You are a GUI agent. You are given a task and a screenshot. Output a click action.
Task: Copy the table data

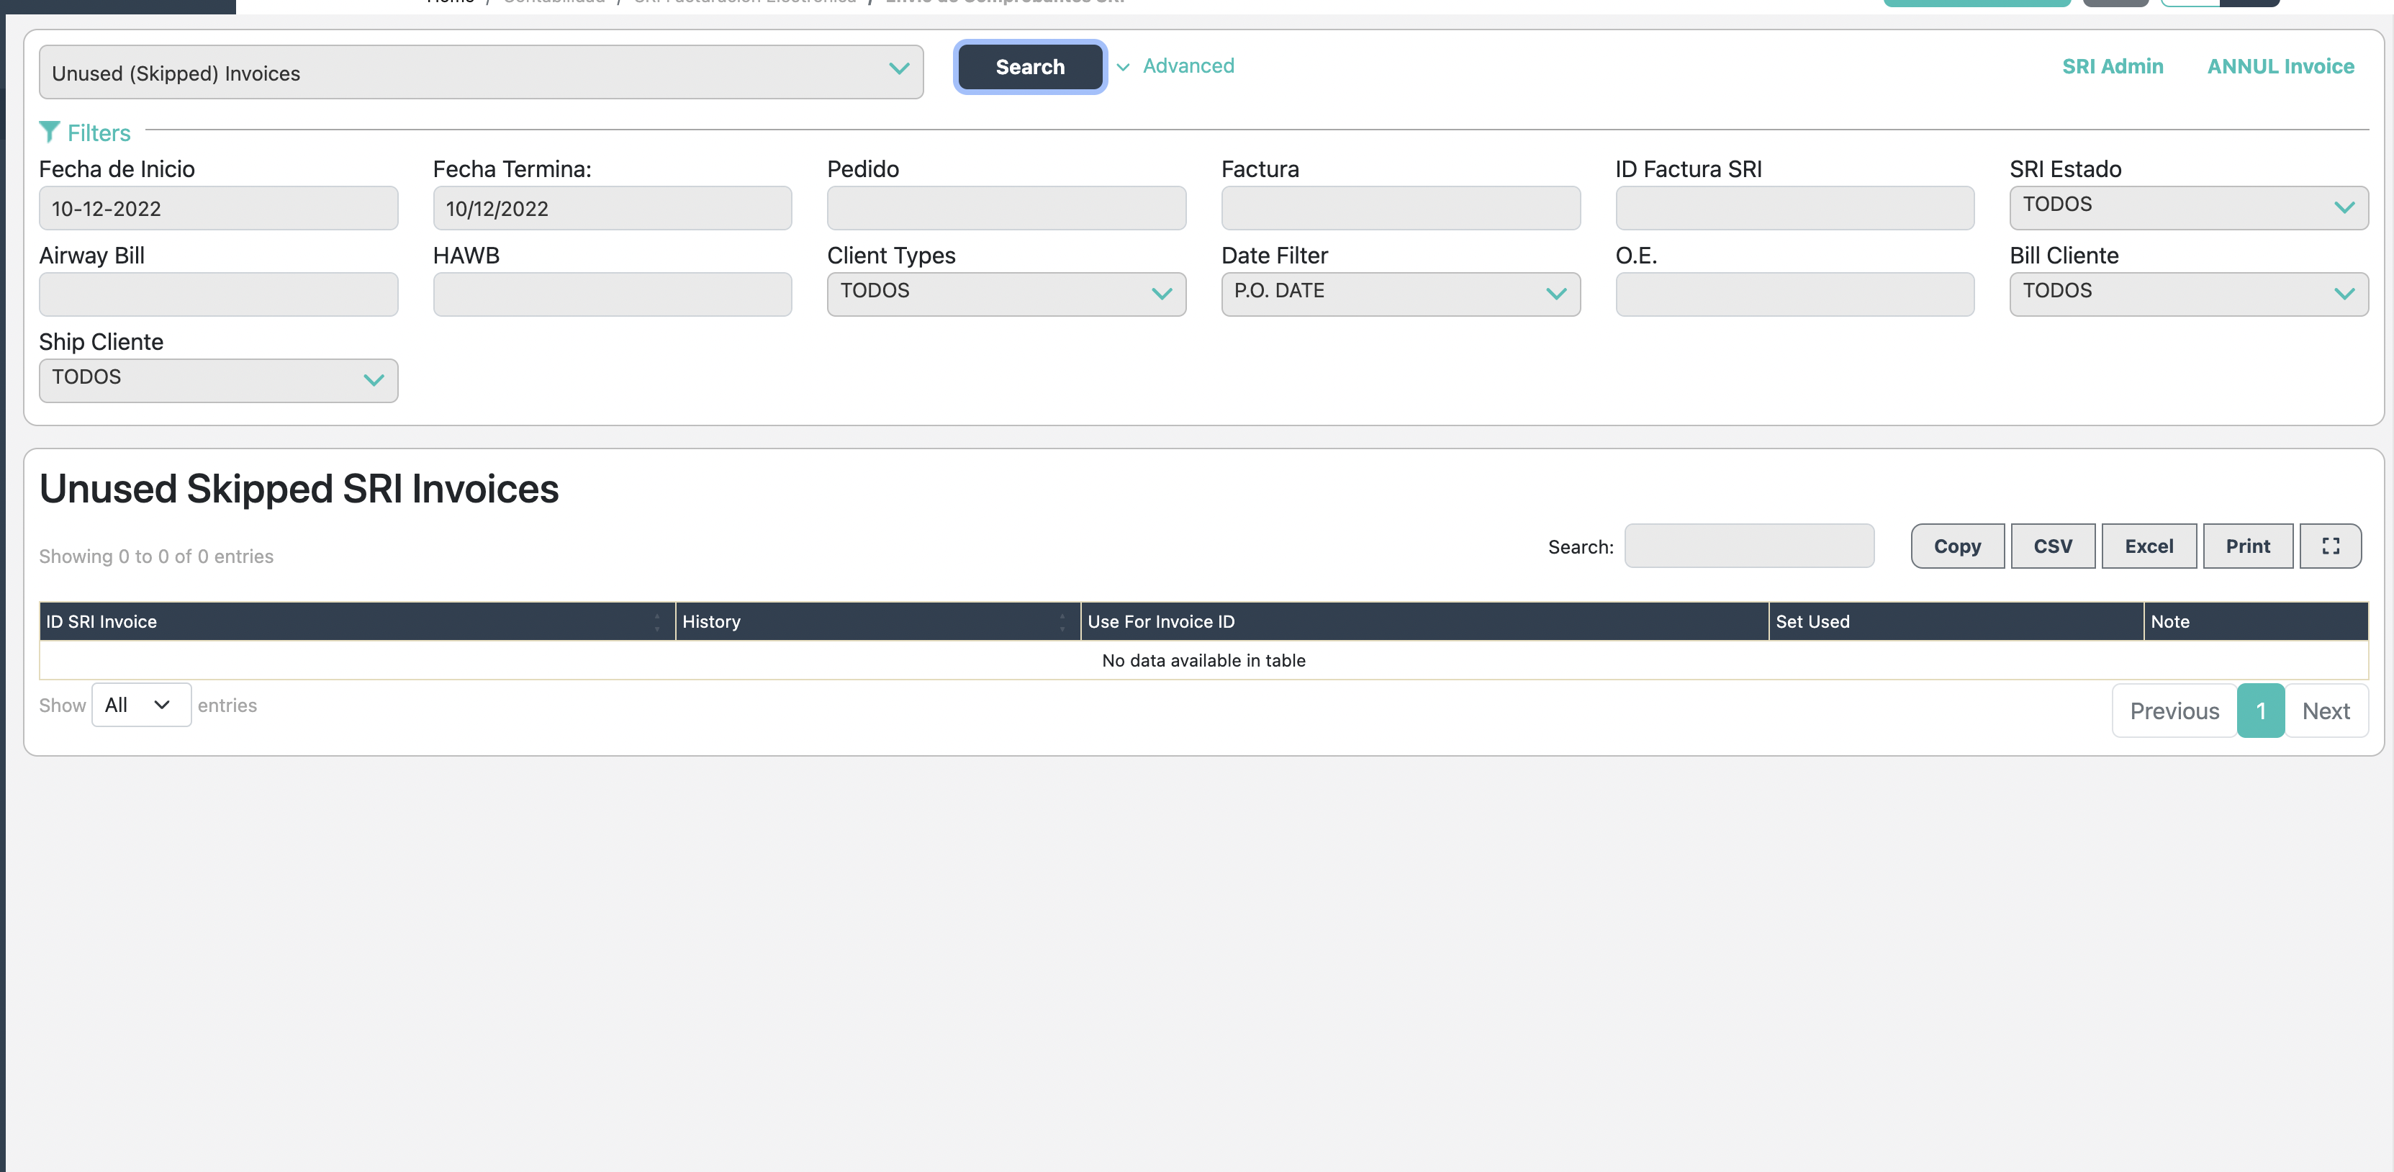[x=1956, y=546]
